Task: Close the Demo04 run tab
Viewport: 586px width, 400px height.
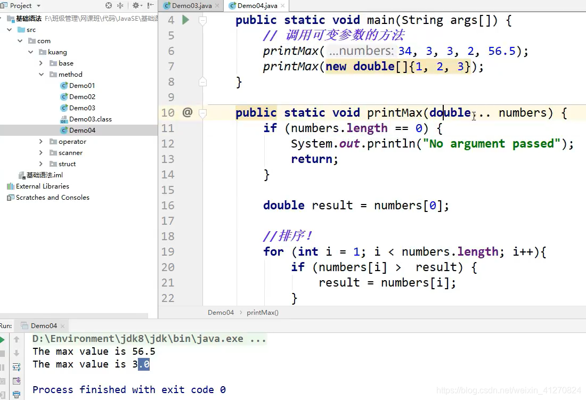Action: pos(62,326)
